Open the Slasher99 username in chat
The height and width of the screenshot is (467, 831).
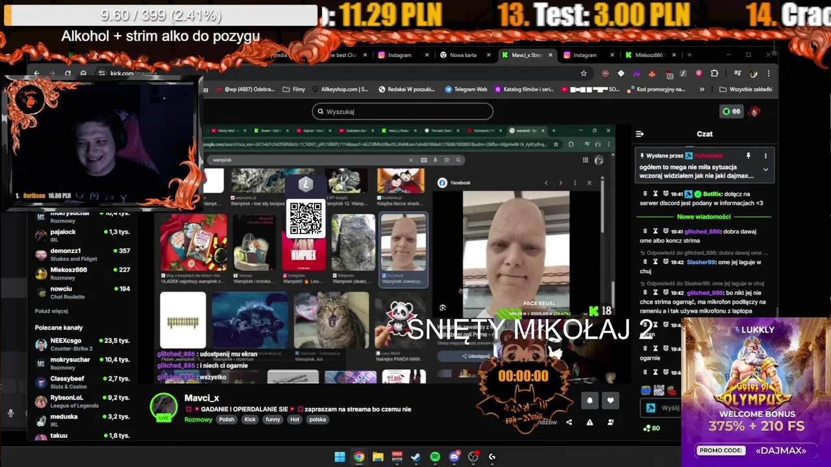click(x=701, y=262)
